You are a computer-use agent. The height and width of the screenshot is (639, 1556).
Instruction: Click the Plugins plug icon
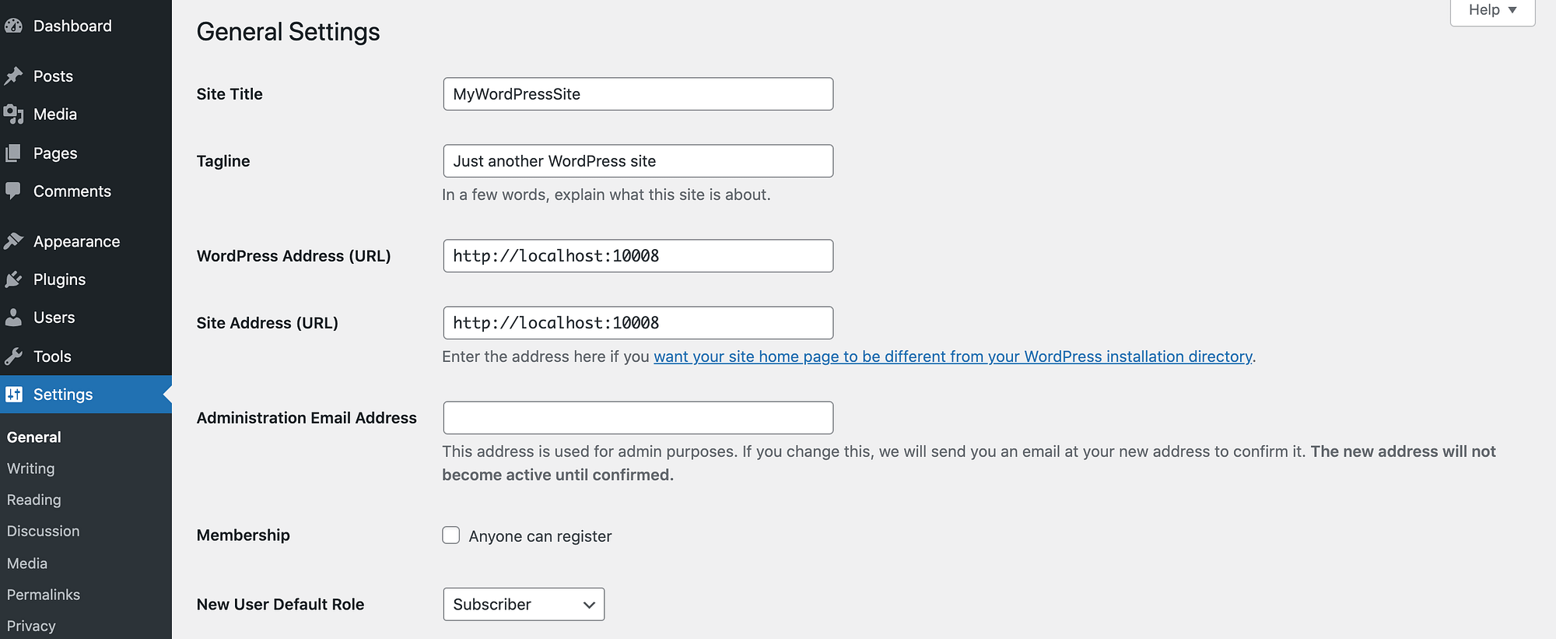13,279
